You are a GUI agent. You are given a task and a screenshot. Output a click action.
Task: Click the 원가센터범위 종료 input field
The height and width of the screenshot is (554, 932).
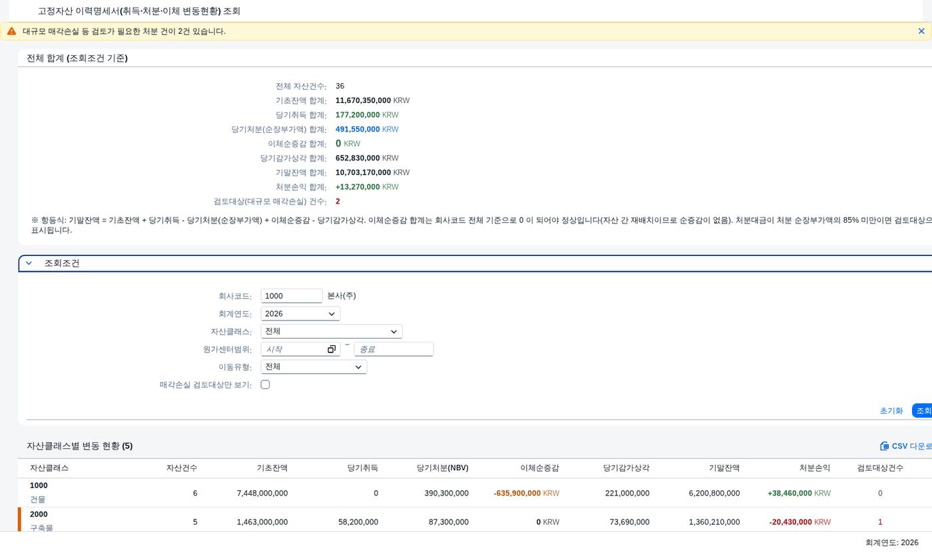[393, 349]
